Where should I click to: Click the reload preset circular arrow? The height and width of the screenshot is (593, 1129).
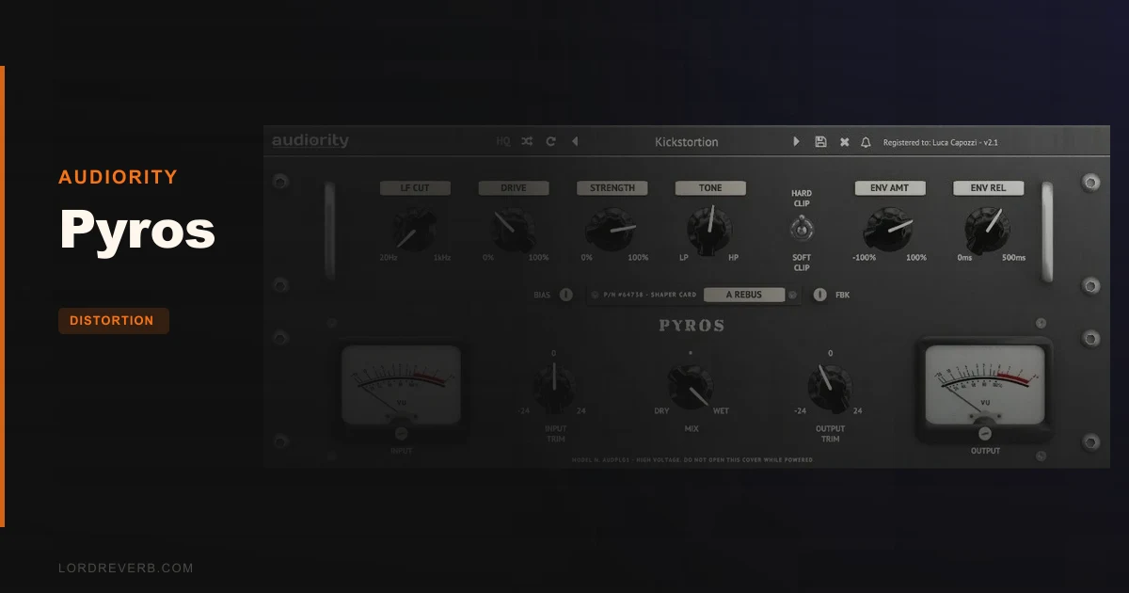(551, 142)
